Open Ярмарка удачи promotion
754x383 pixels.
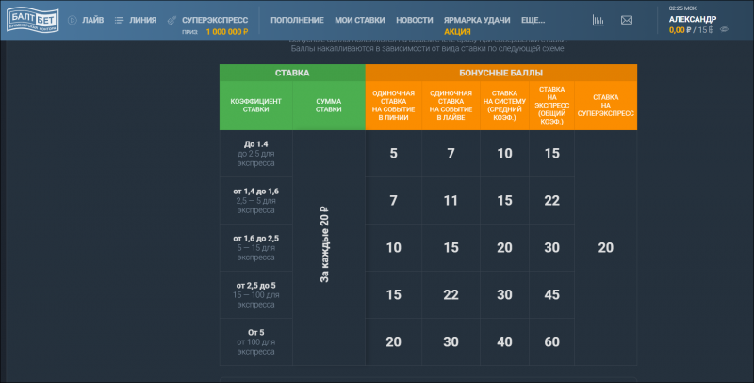[x=477, y=20]
